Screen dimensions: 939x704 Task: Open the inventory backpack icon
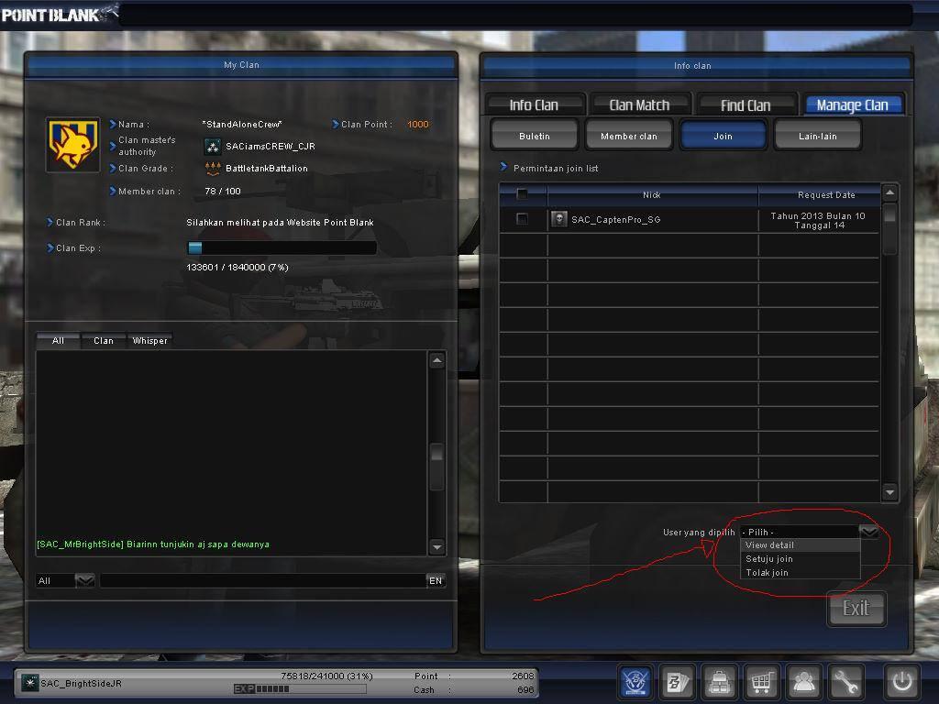(x=719, y=681)
